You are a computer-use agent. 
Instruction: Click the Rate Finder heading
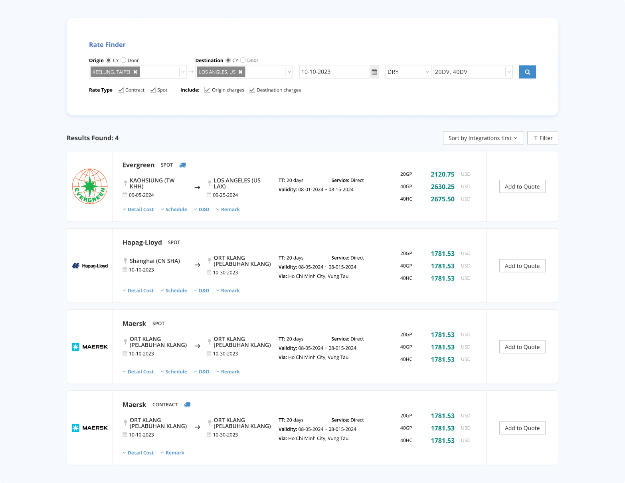coord(107,44)
